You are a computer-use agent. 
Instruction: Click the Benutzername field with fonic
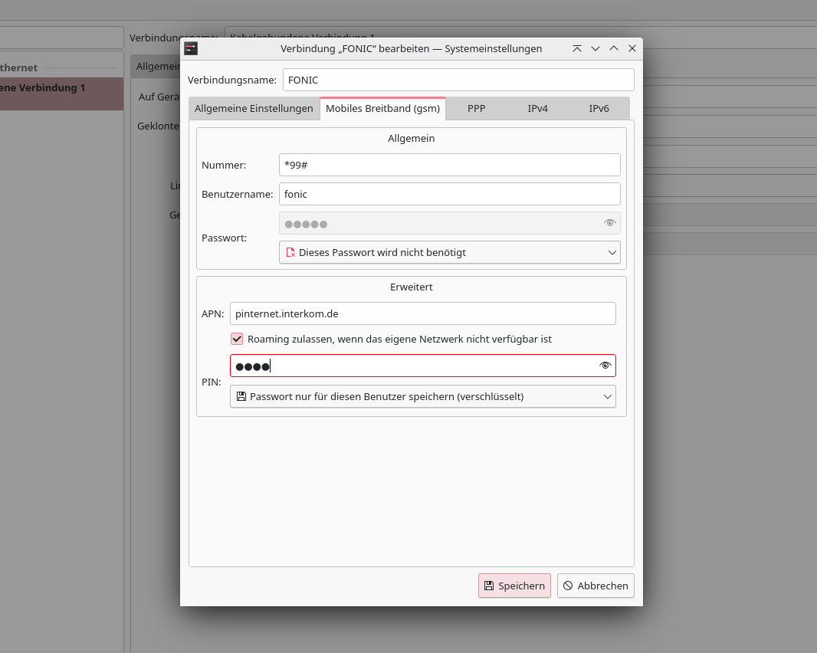pos(450,194)
